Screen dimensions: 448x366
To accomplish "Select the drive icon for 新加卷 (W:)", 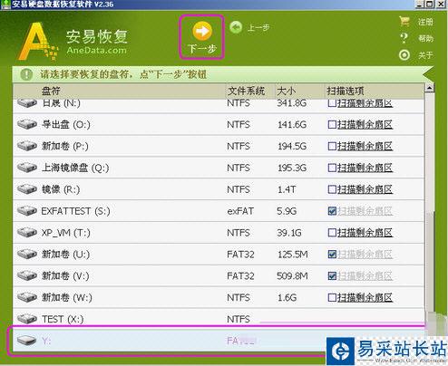I will (27, 297).
